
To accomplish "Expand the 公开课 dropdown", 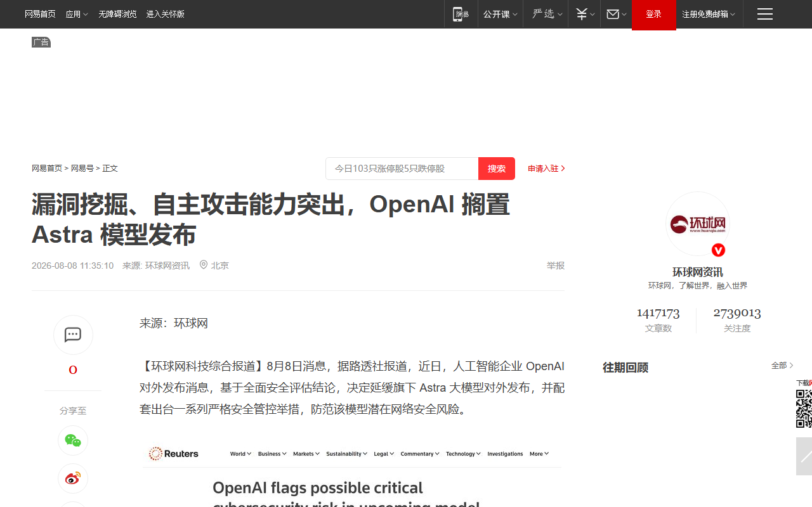I will pos(501,14).
